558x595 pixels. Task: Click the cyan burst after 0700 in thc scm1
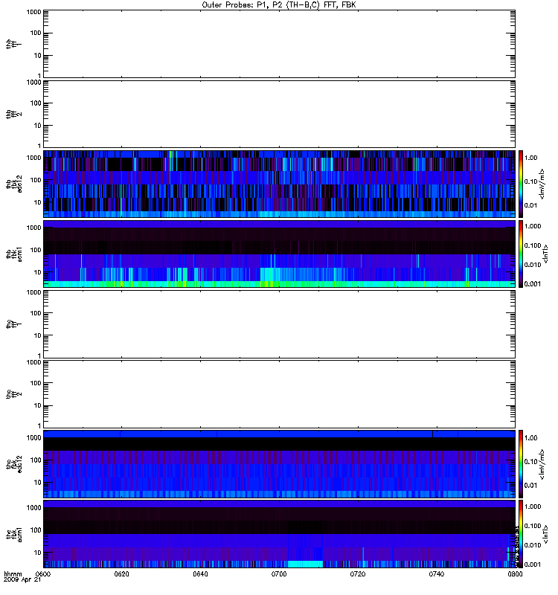(x=305, y=564)
